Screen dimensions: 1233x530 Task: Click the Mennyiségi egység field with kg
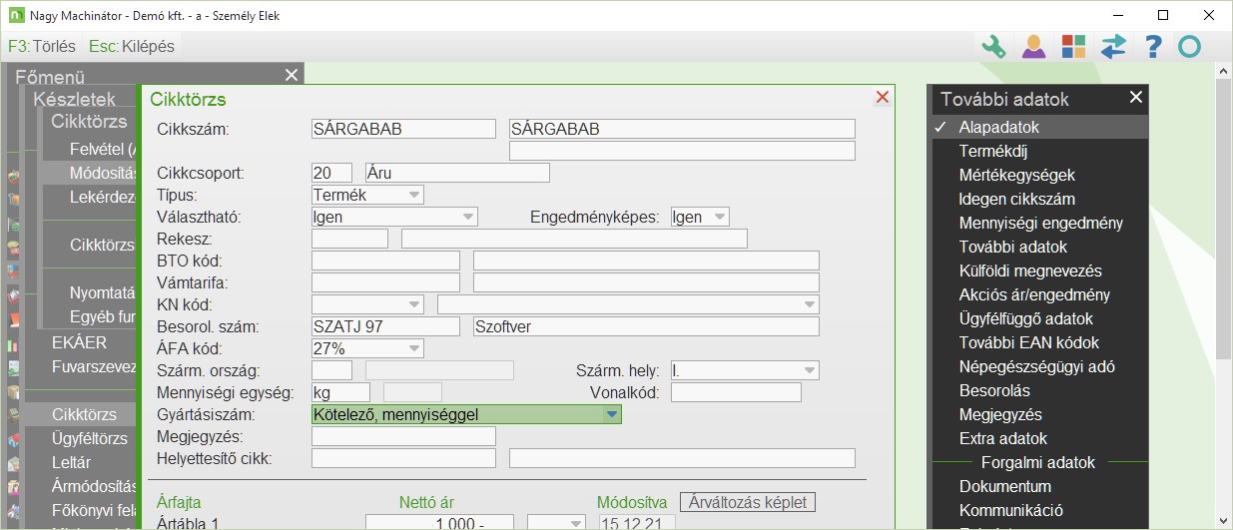(x=340, y=392)
